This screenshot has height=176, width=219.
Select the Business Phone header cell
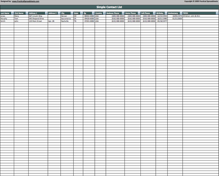[x=115, y=13]
